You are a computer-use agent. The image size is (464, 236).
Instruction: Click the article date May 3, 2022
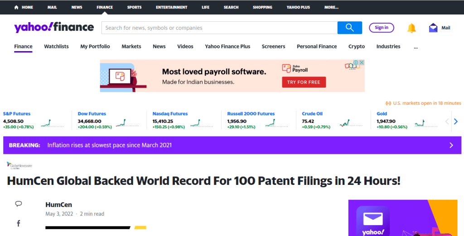tap(59, 214)
